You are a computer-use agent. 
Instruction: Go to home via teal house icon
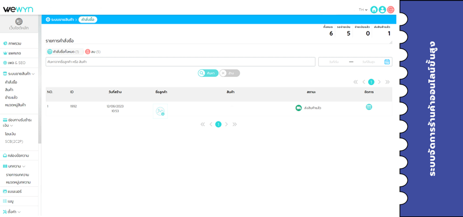[x=374, y=10]
